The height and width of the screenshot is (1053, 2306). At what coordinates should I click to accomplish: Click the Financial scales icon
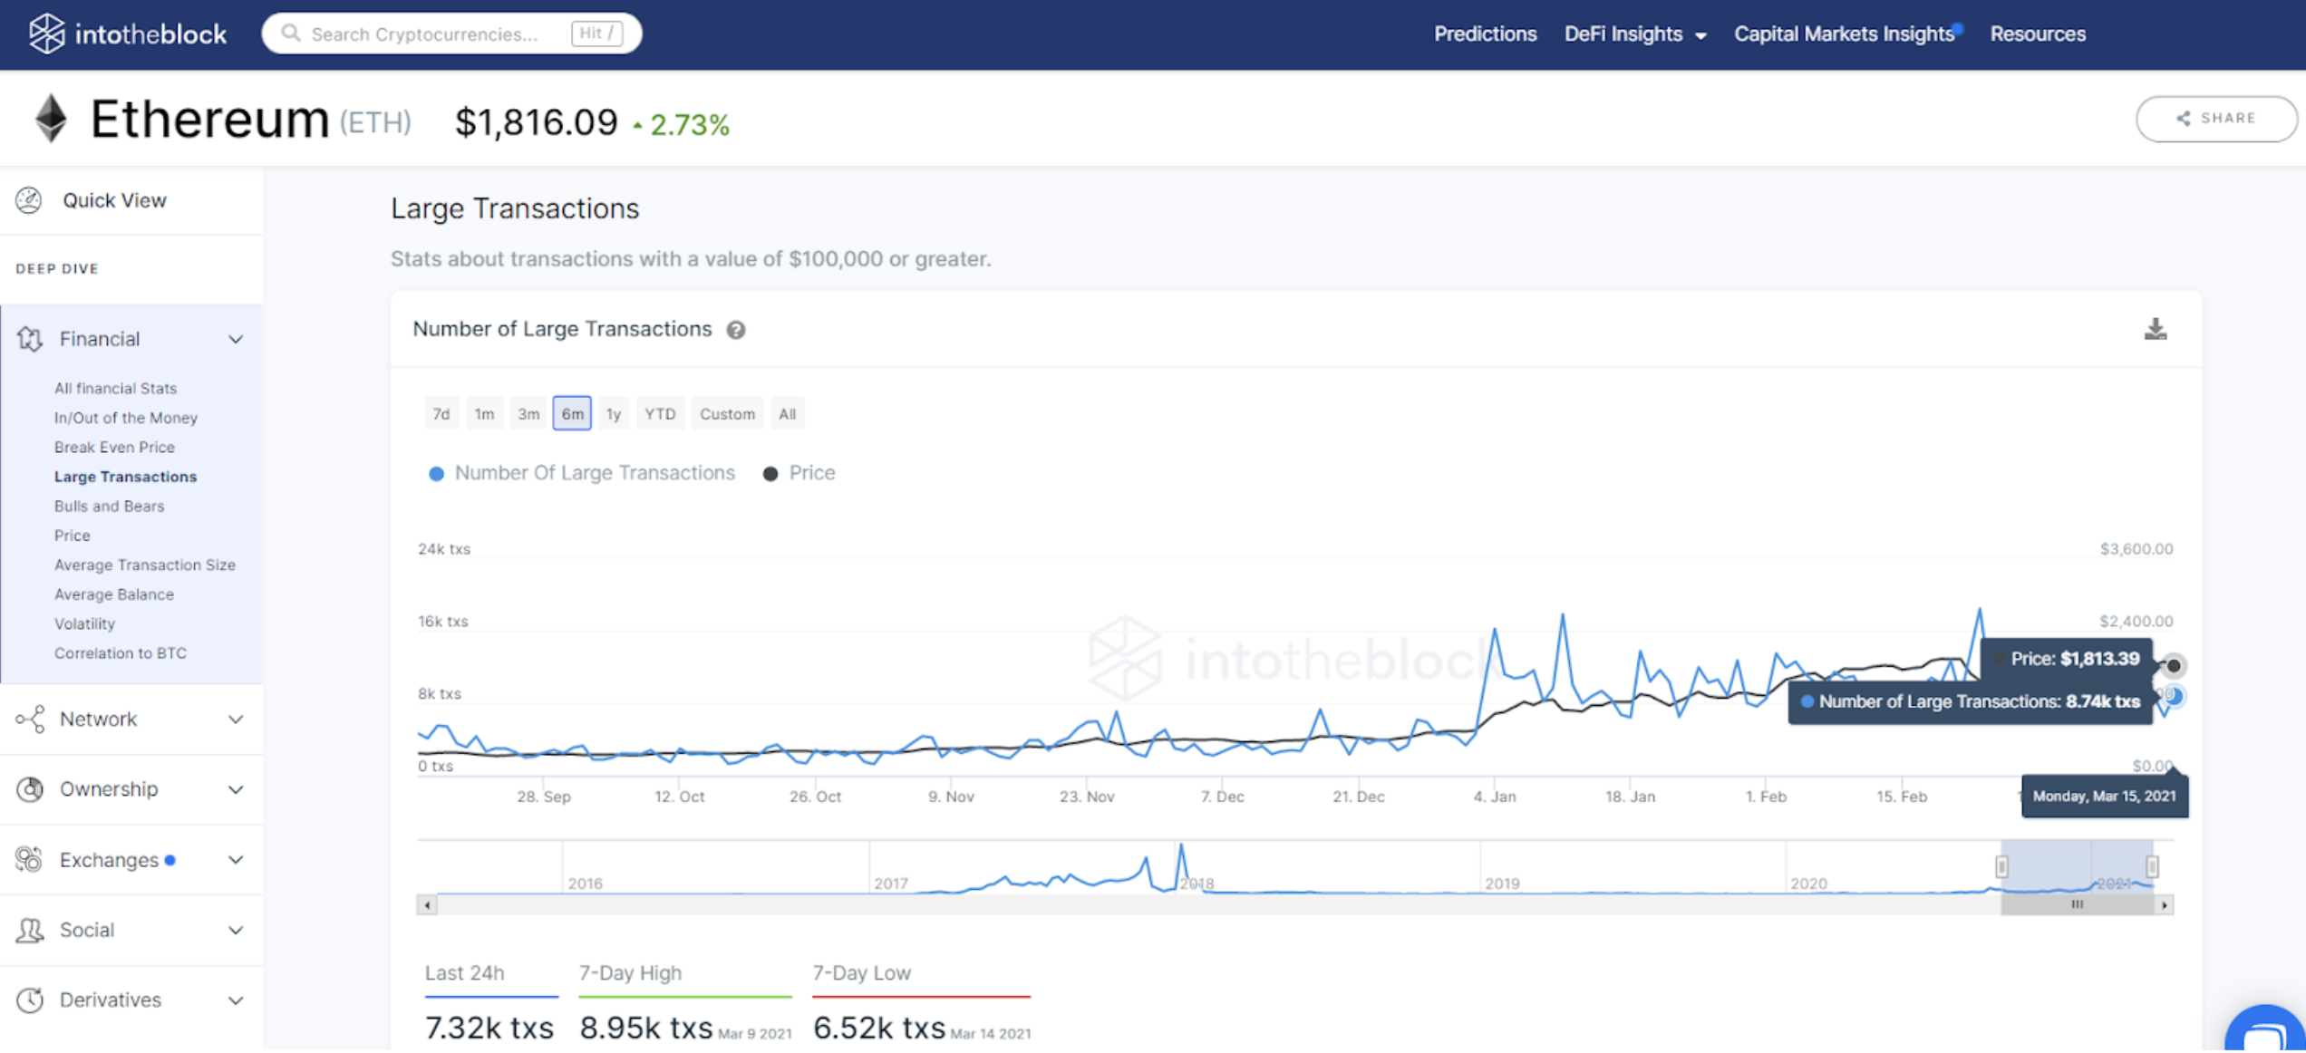coord(30,339)
